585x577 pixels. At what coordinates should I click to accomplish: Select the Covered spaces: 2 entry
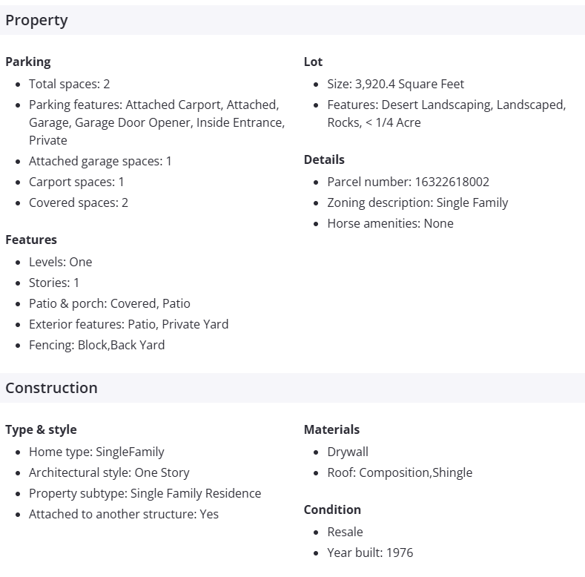coord(78,202)
